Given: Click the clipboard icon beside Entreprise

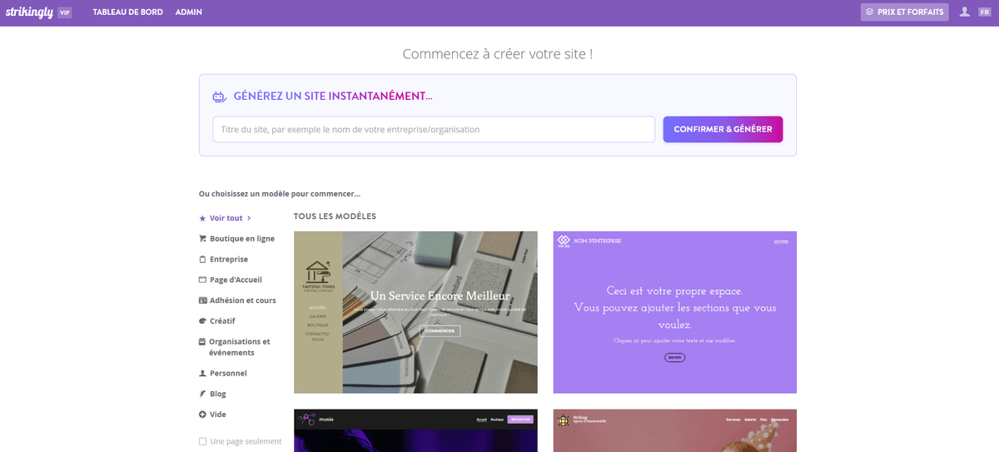Looking at the screenshot, I should [202, 259].
